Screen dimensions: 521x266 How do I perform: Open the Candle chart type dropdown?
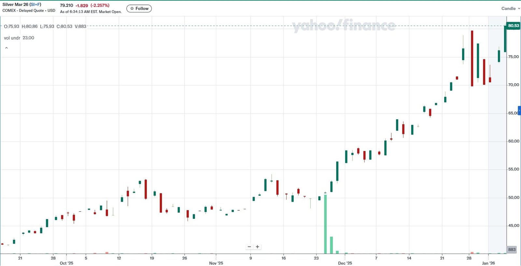508,8
